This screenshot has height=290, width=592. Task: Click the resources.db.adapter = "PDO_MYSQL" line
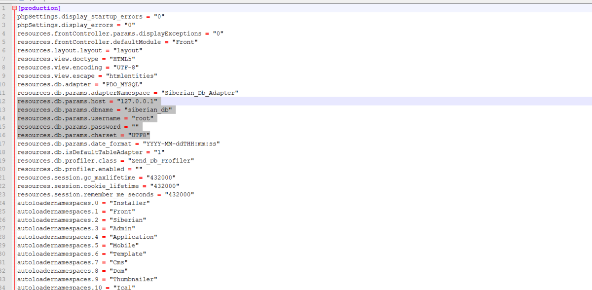tap(80, 84)
